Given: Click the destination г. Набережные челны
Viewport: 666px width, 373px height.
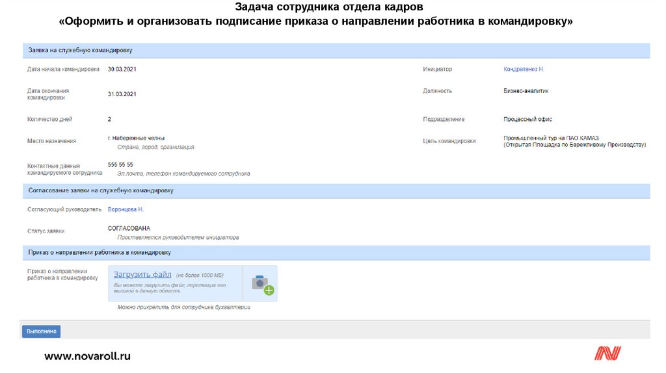Looking at the screenshot, I should pos(136,138).
